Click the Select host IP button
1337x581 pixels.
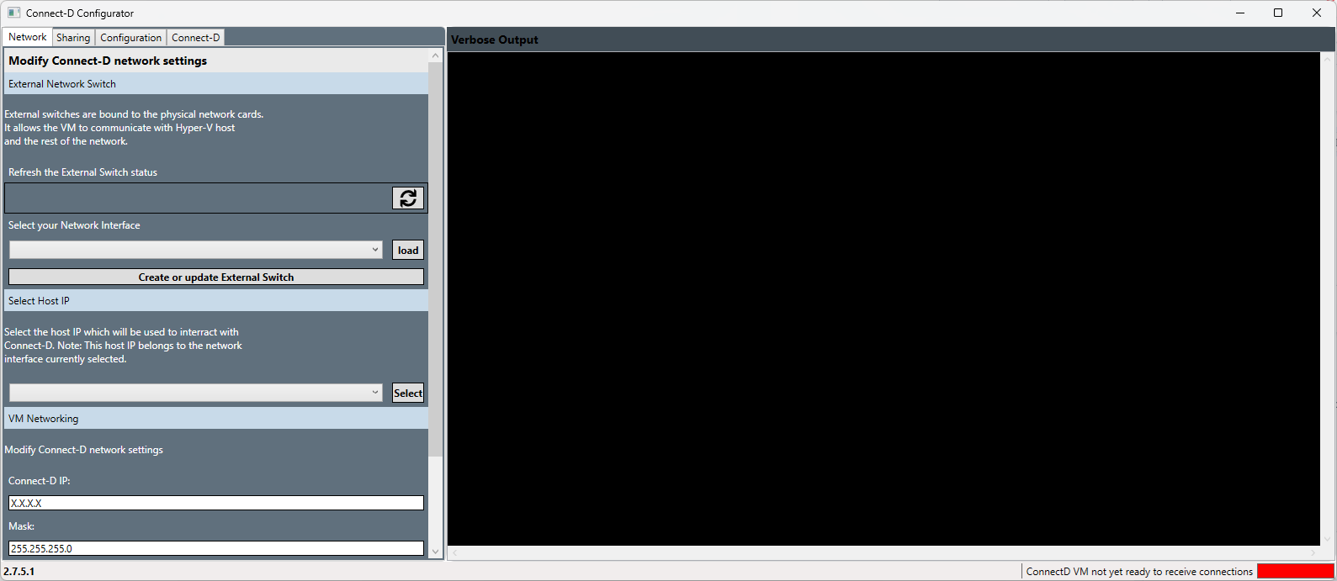coord(408,393)
